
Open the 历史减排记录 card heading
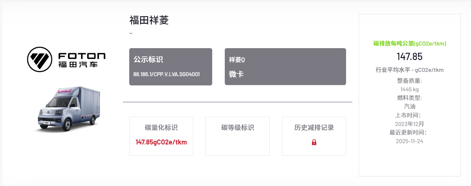point(314,128)
